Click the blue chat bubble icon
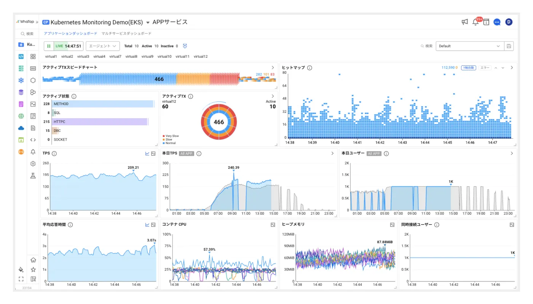 pos(497,22)
